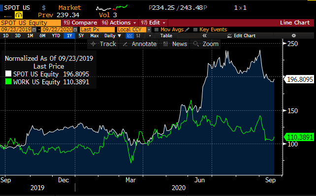Click the Local CCY currency field
Image resolution: width=316 pixels, height=196 pixels.
(x=131, y=30)
